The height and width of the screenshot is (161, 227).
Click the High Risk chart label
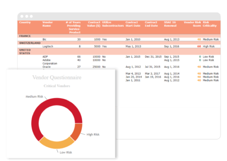pyautogui.click(x=93, y=134)
